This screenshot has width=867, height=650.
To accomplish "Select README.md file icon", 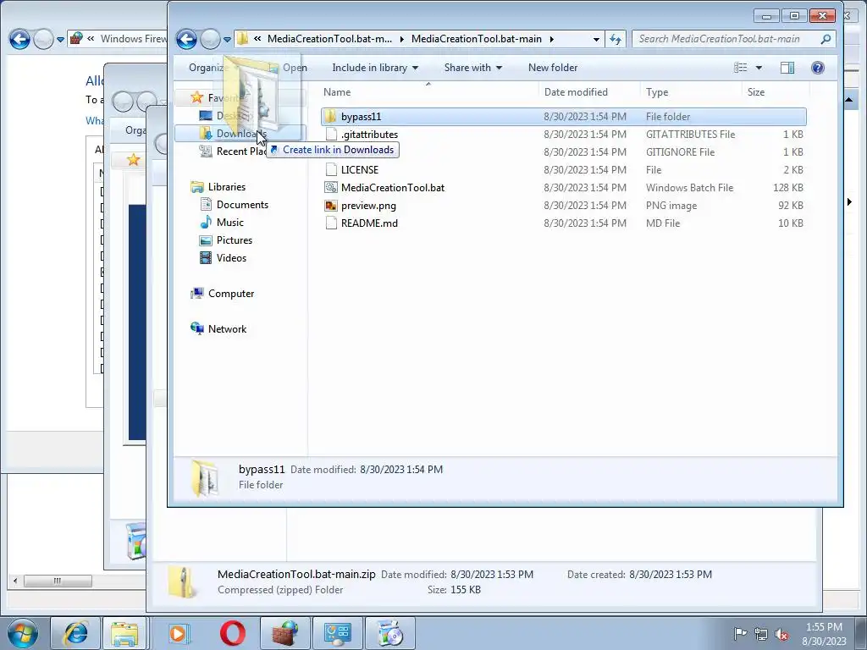I will pyautogui.click(x=331, y=223).
